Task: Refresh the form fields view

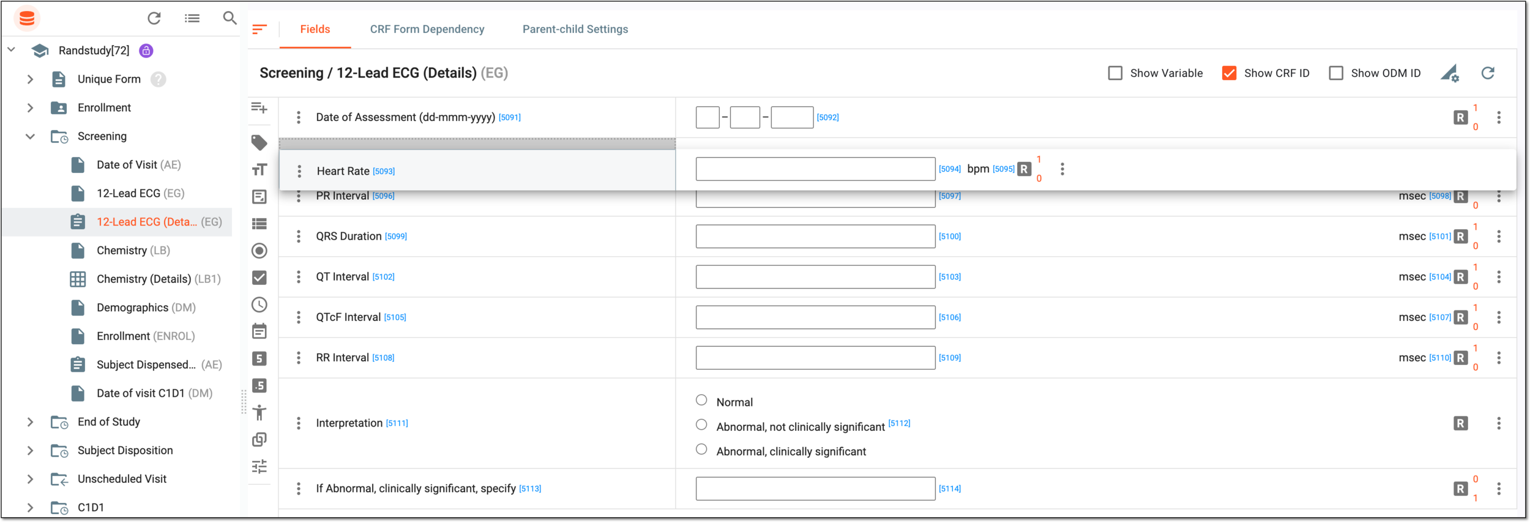Action: 1488,73
